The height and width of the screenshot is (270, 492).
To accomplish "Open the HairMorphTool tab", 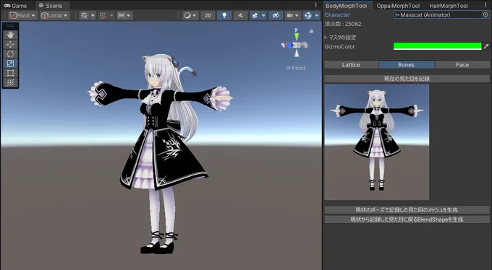I will coord(449,5).
